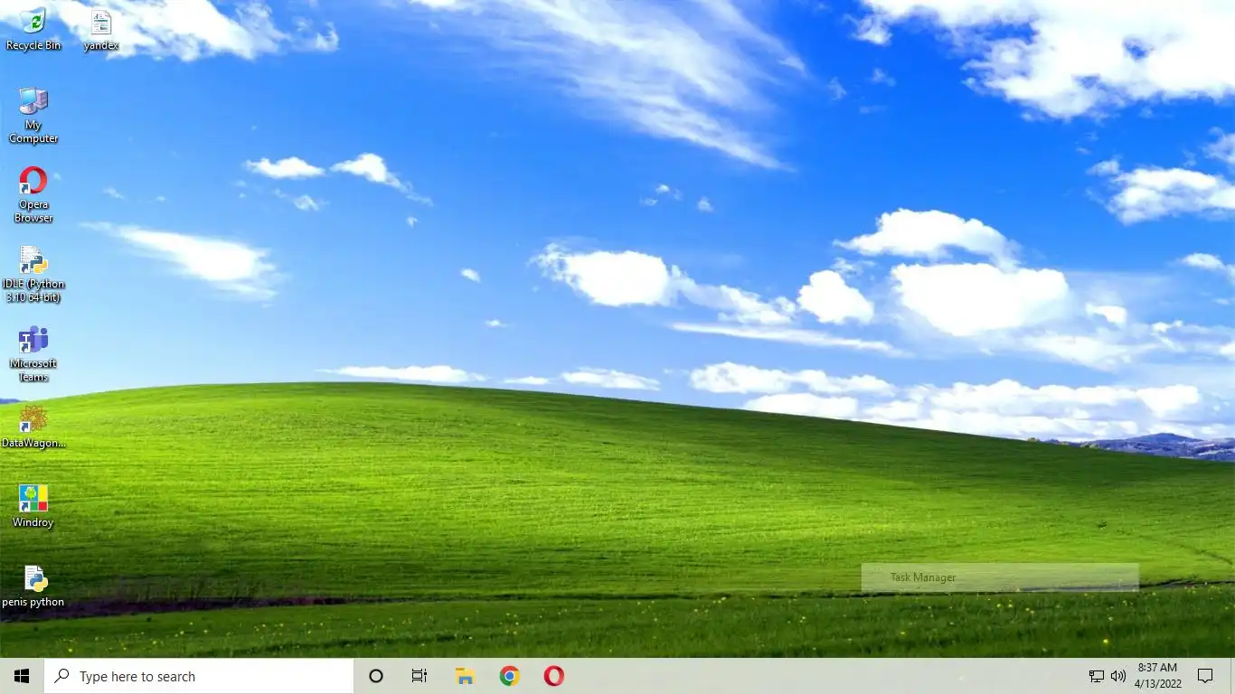Select the Microsoft Teams desktop shortcut

point(33,353)
